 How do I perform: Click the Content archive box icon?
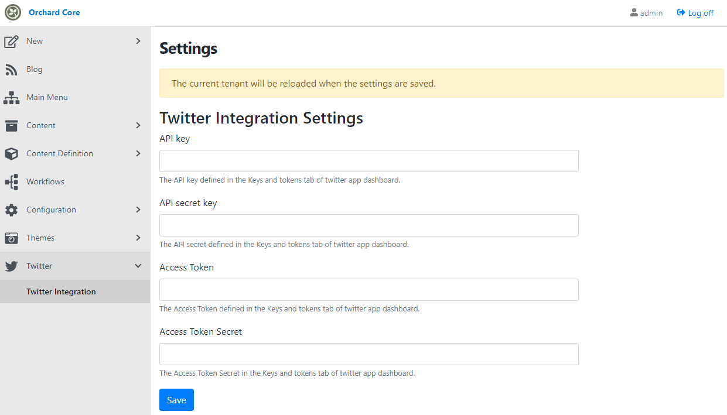[x=11, y=126]
